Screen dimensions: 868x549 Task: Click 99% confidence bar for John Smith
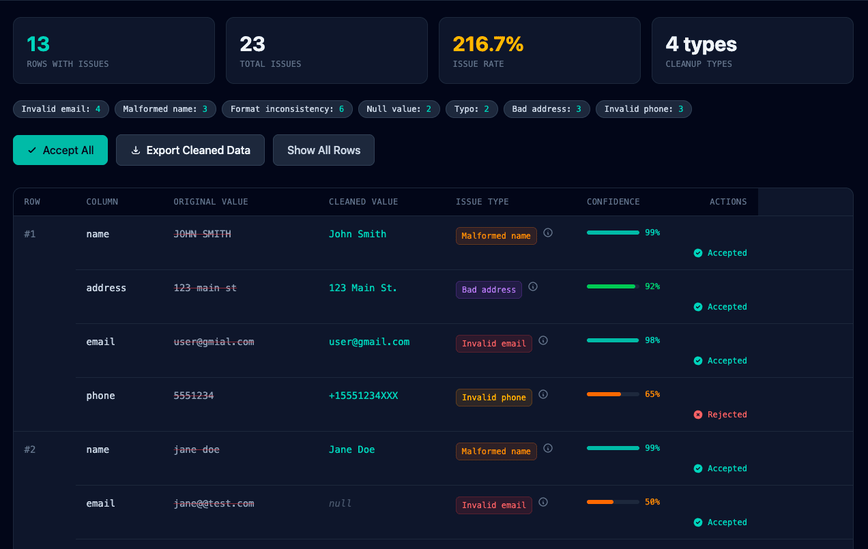coord(613,233)
